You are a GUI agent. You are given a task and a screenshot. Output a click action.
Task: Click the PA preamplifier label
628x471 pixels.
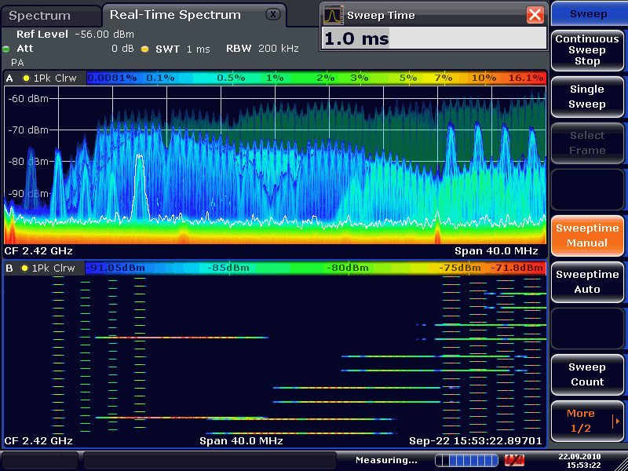click(x=17, y=63)
